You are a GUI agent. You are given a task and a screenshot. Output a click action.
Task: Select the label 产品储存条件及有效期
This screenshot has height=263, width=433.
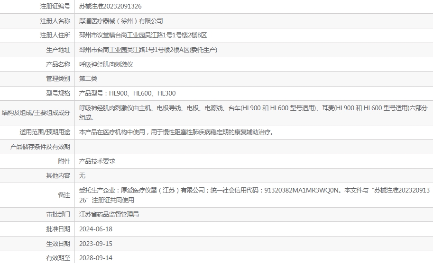[40, 147]
